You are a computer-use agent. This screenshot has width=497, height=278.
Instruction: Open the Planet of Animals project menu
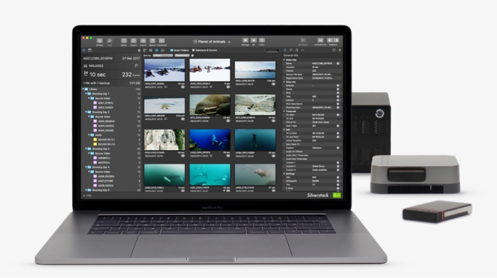(x=211, y=42)
